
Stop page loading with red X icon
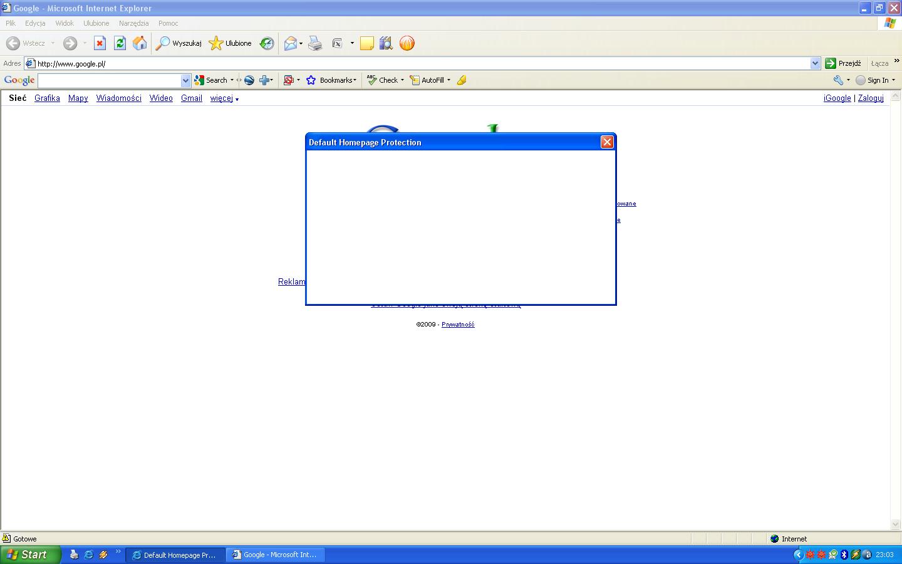(x=100, y=43)
